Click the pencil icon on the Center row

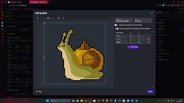148,39
